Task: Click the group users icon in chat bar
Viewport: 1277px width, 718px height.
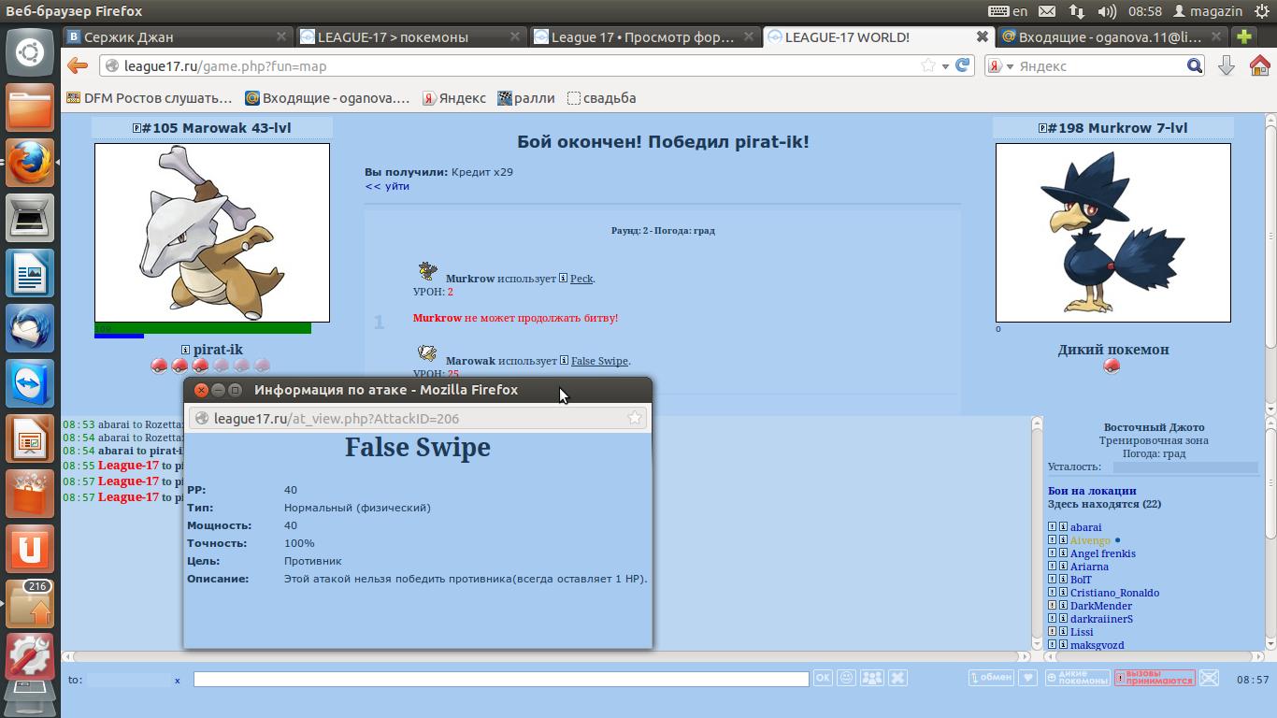Action: (x=871, y=678)
